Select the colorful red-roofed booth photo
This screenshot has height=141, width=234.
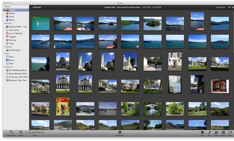coord(63,107)
